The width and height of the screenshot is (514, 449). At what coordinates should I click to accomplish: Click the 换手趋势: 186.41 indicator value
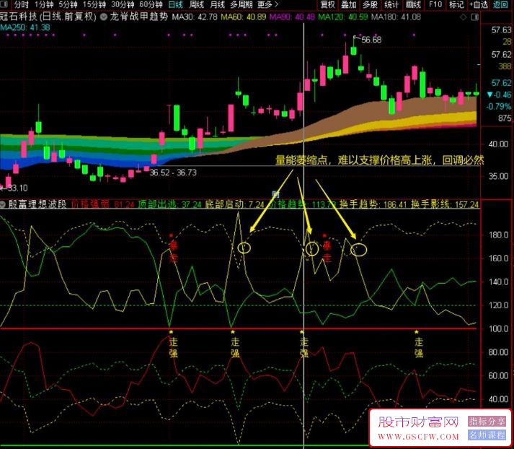pyautogui.click(x=373, y=204)
